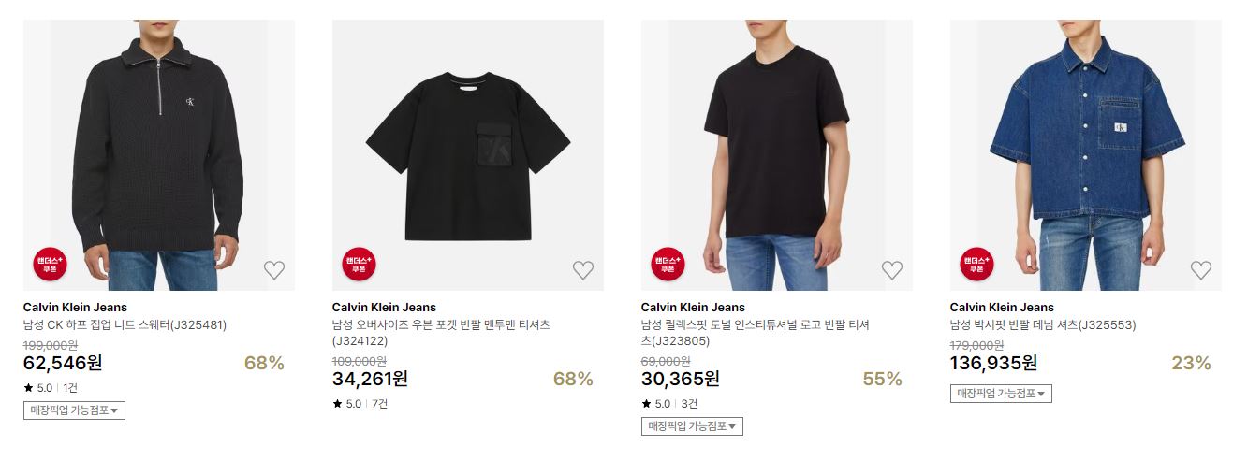
Task: Toggle heart on oversized pocket sweatshirt tee
Action: tap(582, 270)
